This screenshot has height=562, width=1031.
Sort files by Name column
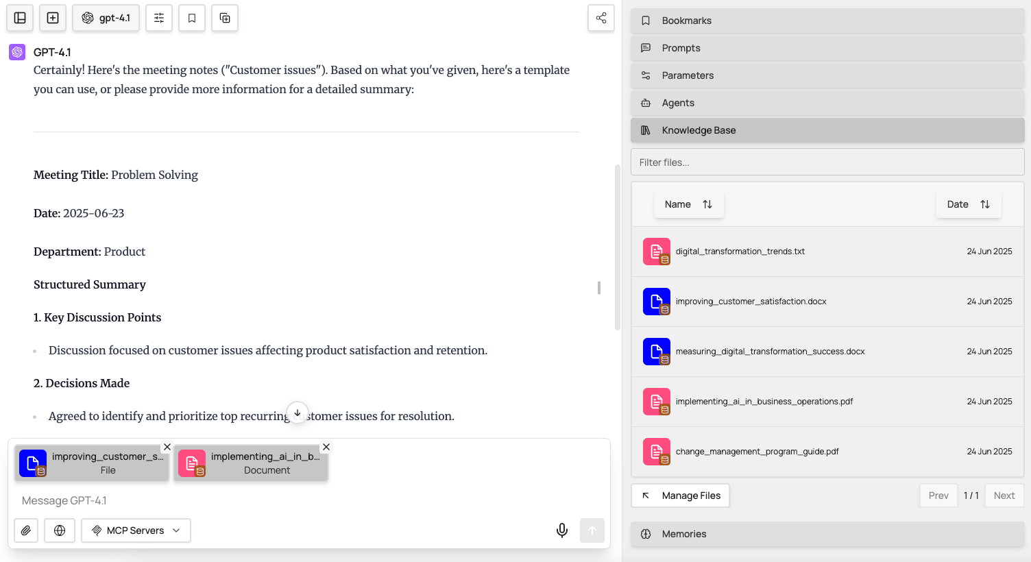coord(688,204)
